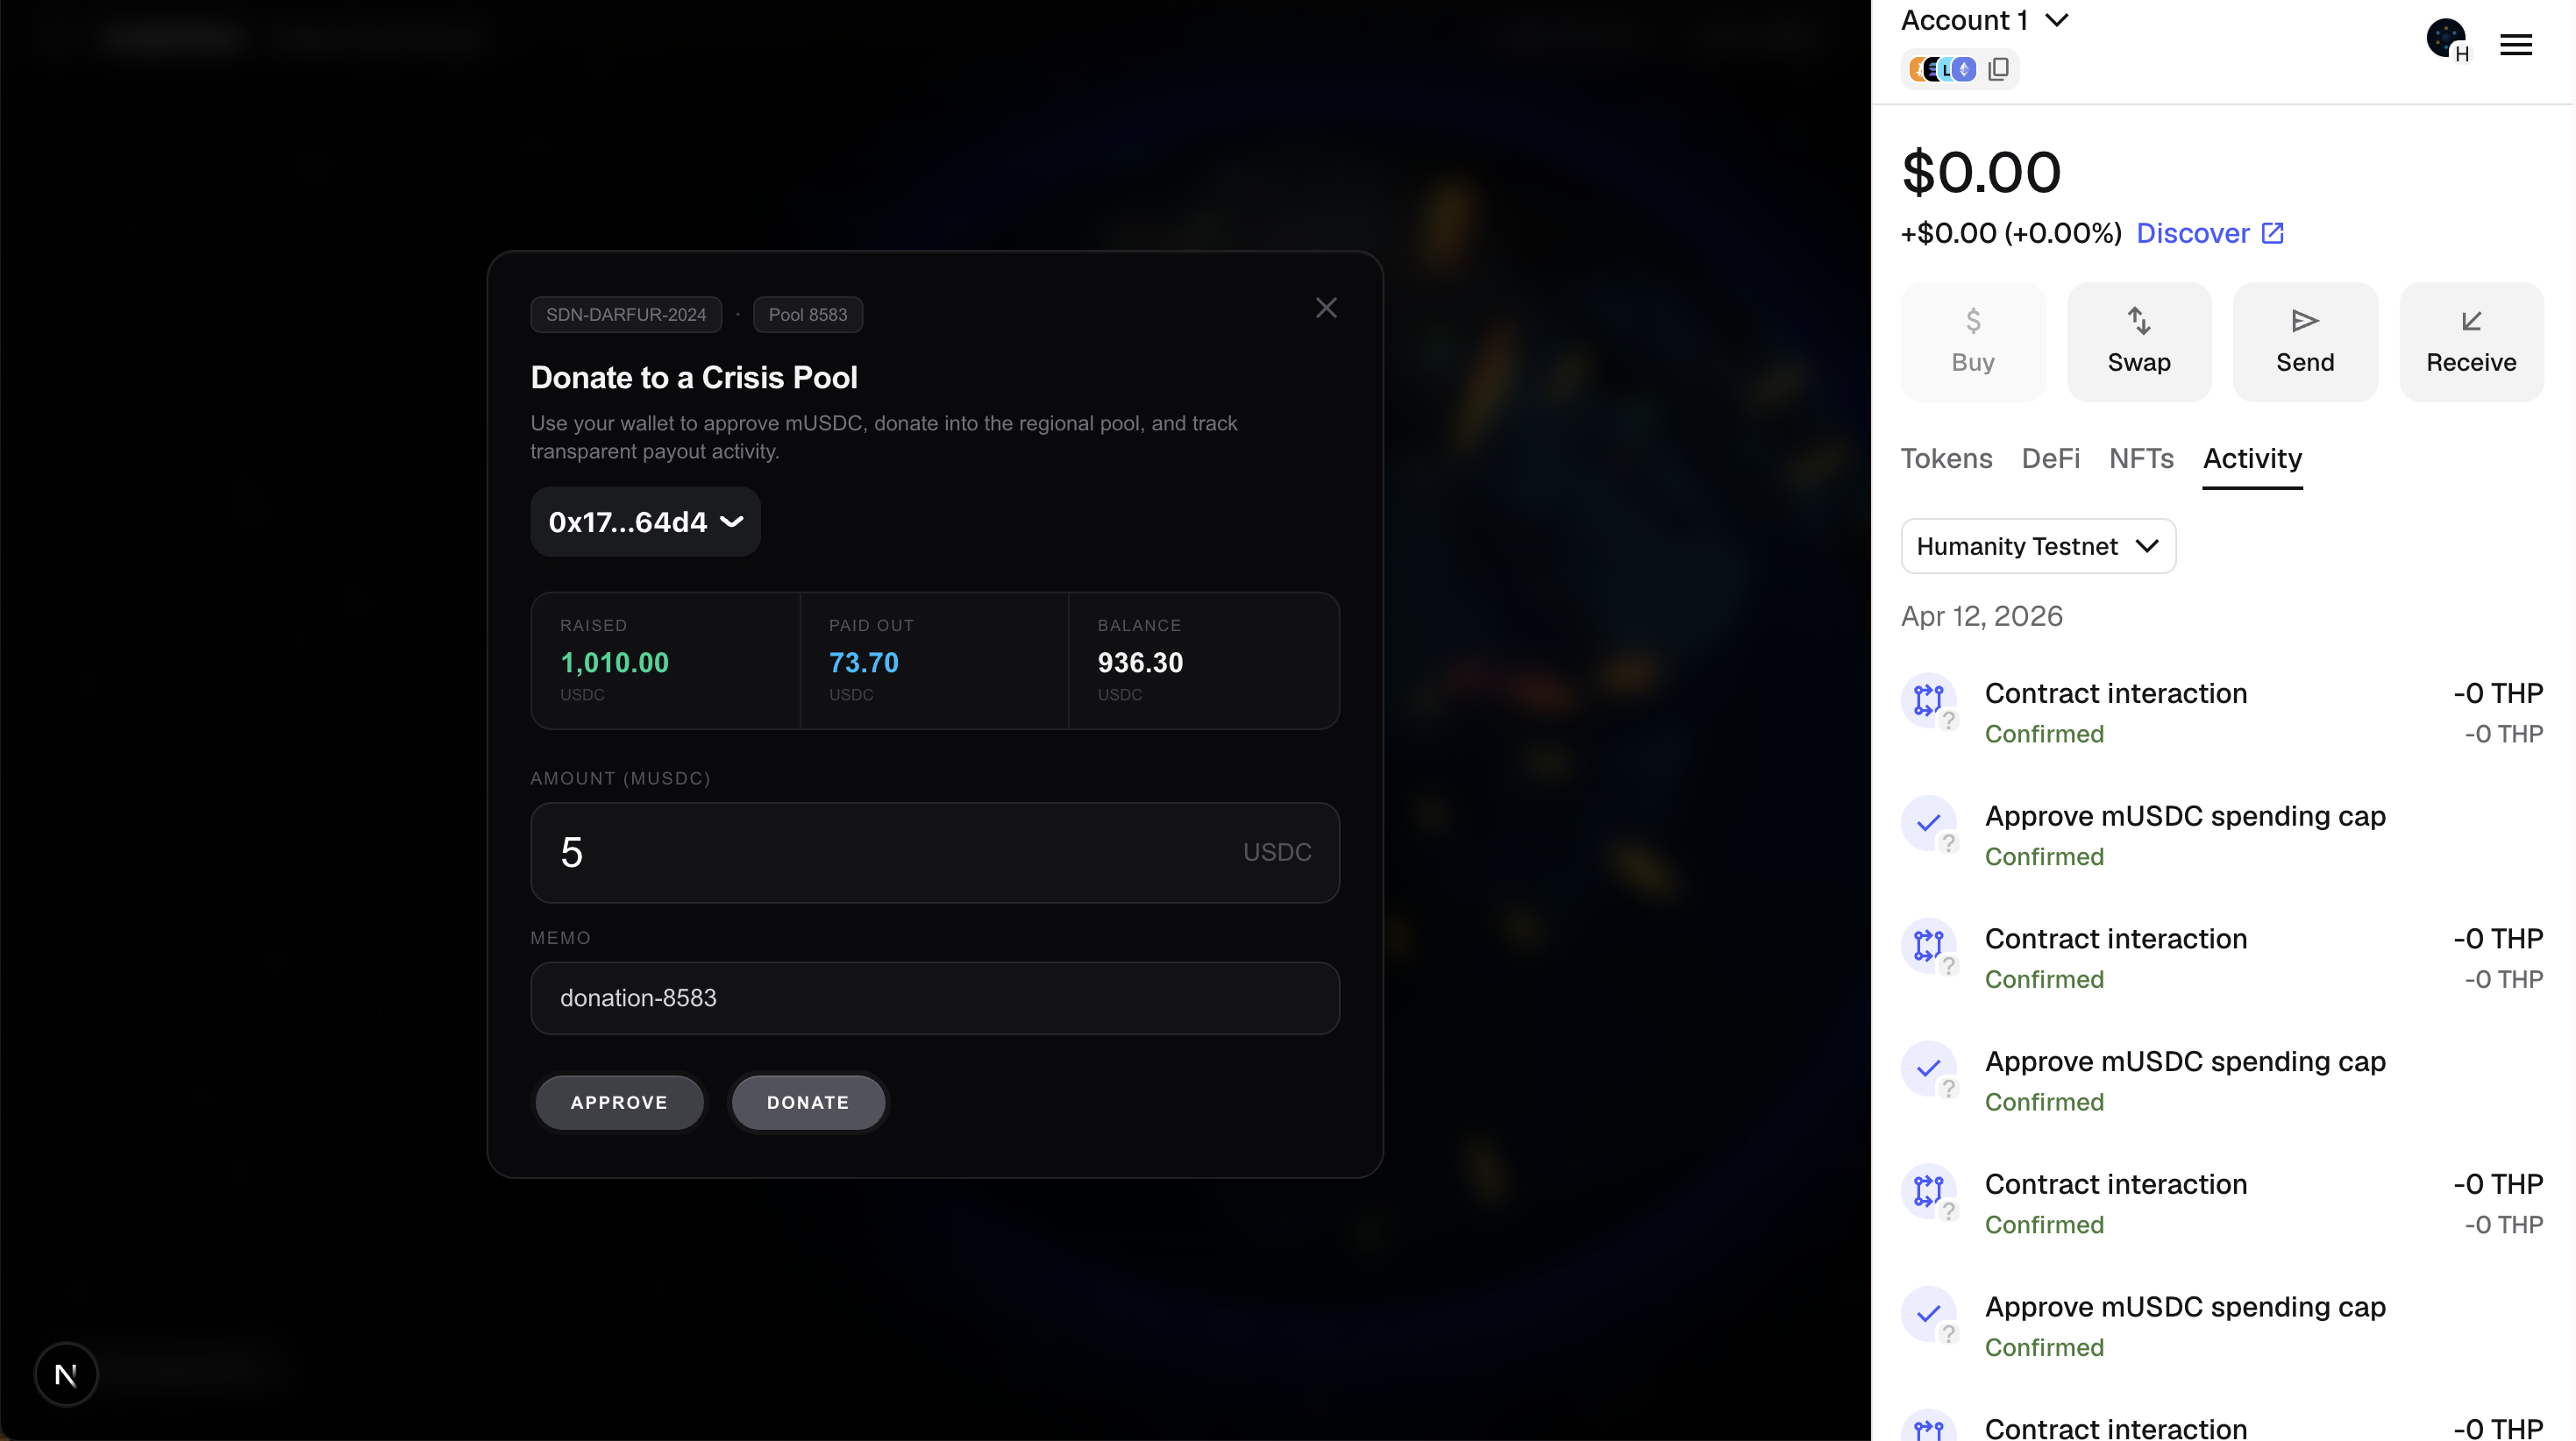Close the Donate to a Crisis Pool dialog
Viewport: 2576px width, 1441px height.
coord(1325,308)
